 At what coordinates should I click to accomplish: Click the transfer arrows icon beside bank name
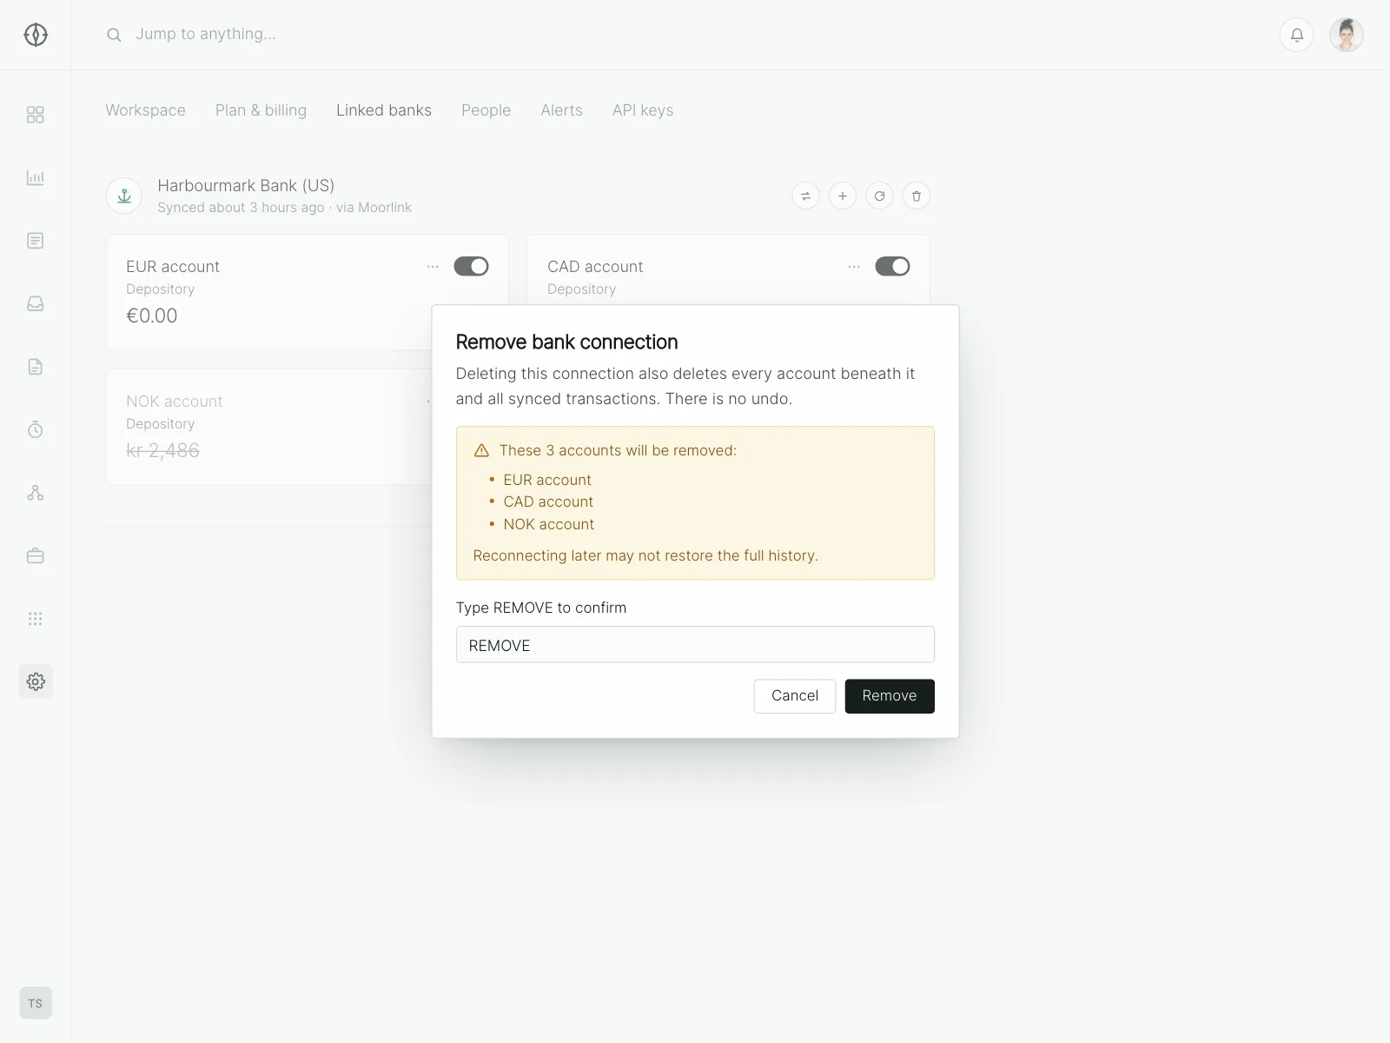[x=805, y=196]
